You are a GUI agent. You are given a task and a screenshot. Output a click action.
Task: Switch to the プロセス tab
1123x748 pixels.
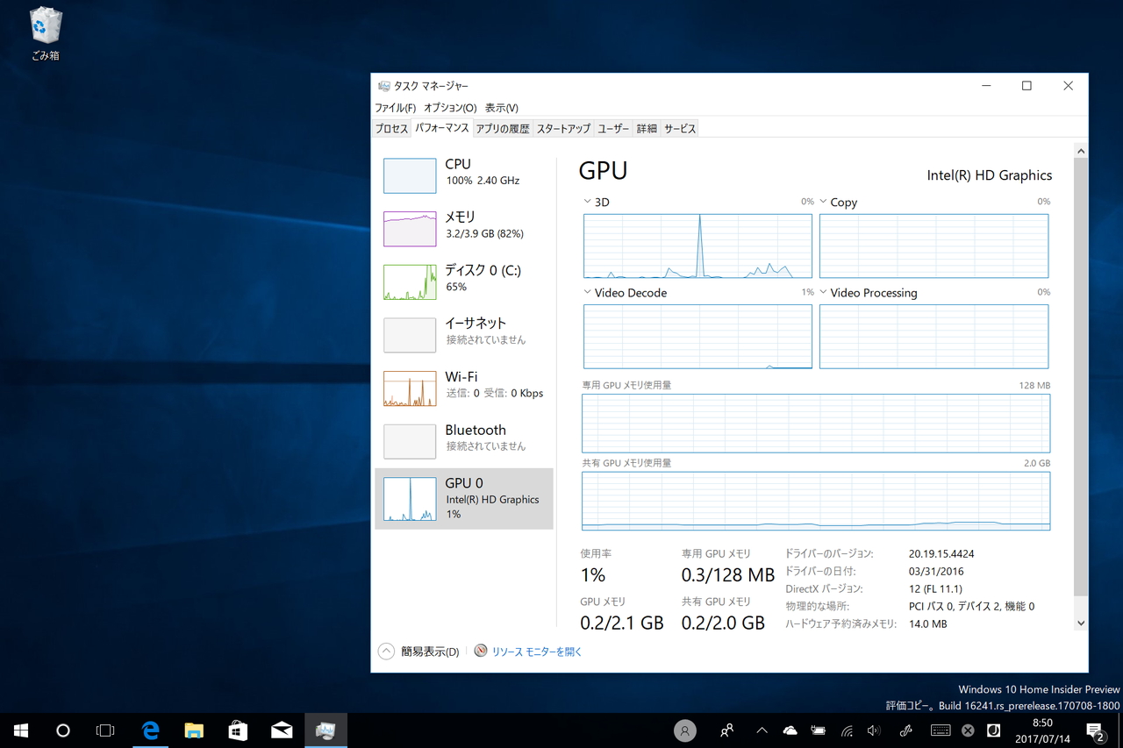[x=392, y=129]
